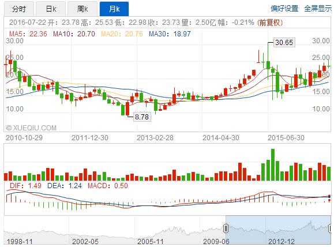334x247 pixels.
Task: Grab the left range slider handle
Action: pyautogui.click(x=226, y=229)
